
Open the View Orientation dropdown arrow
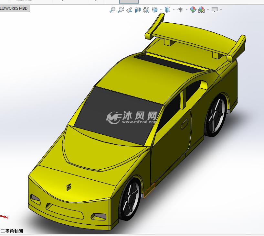point(161,10)
